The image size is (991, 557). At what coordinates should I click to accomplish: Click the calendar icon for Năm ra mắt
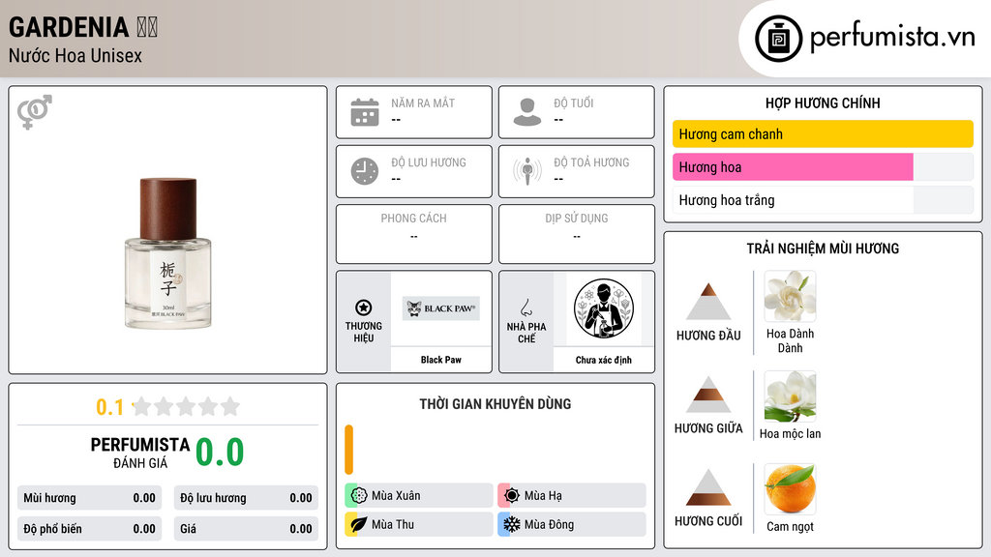[365, 112]
